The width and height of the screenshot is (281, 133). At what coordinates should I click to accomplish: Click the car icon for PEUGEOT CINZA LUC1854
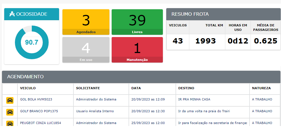[10, 123]
